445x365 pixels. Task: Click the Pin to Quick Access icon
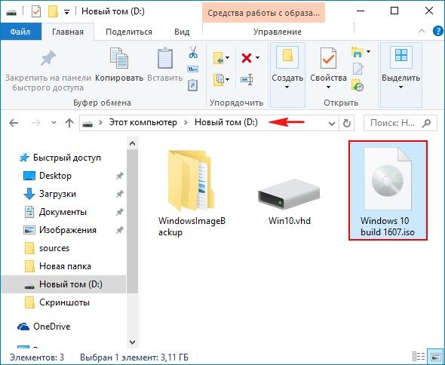(x=48, y=59)
